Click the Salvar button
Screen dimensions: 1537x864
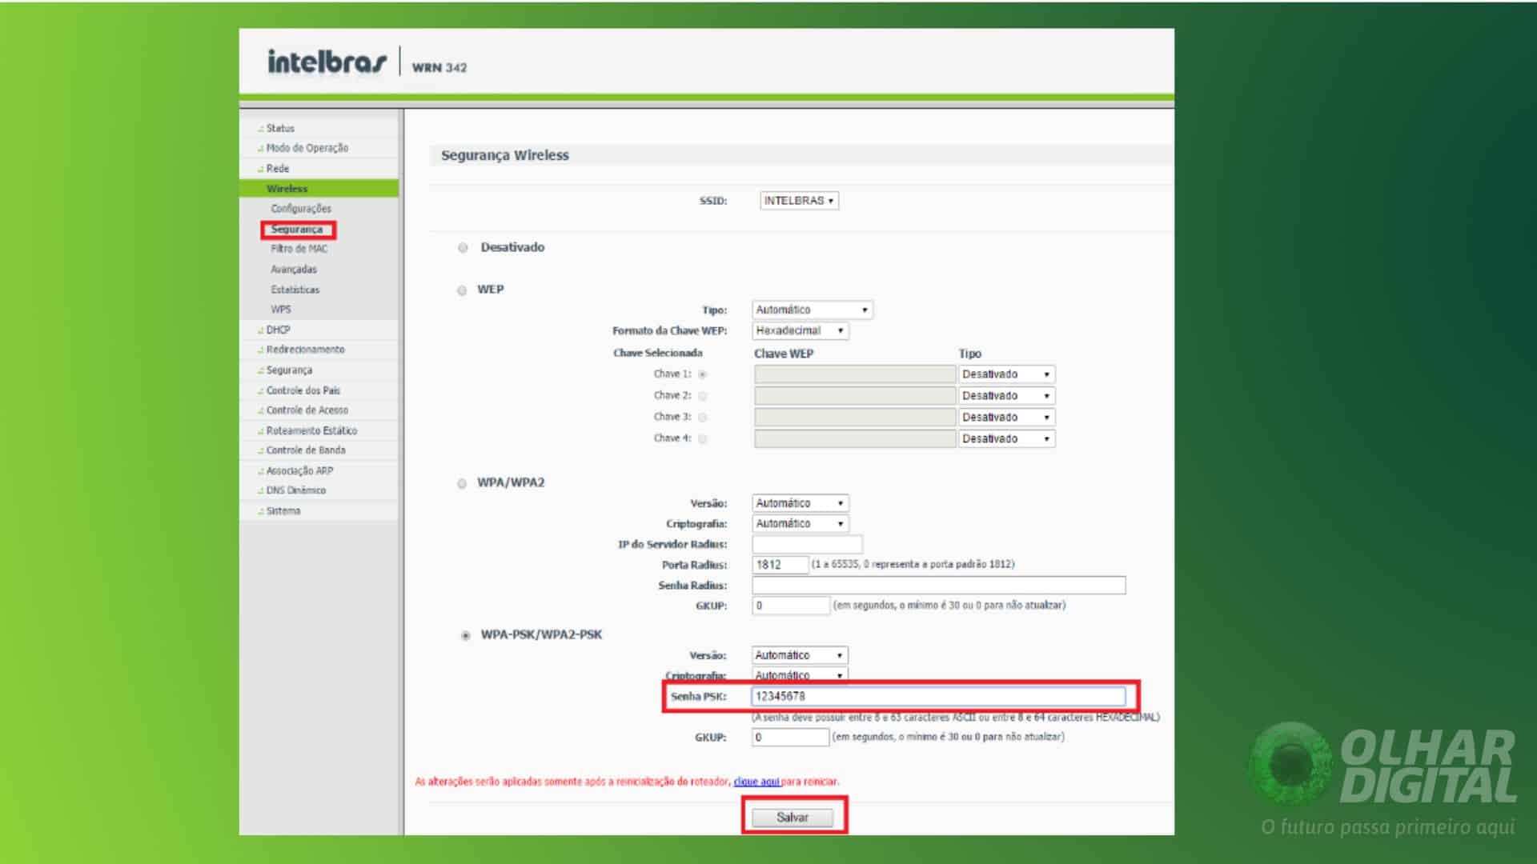(x=793, y=818)
